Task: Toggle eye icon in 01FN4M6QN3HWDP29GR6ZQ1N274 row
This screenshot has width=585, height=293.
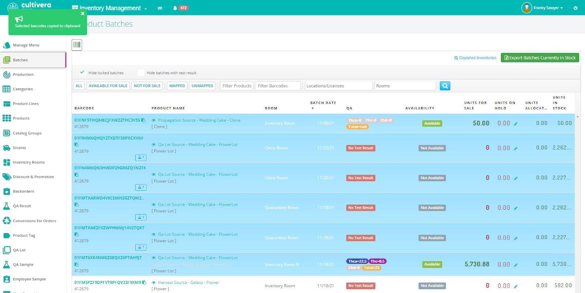Action: (x=154, y=175)
